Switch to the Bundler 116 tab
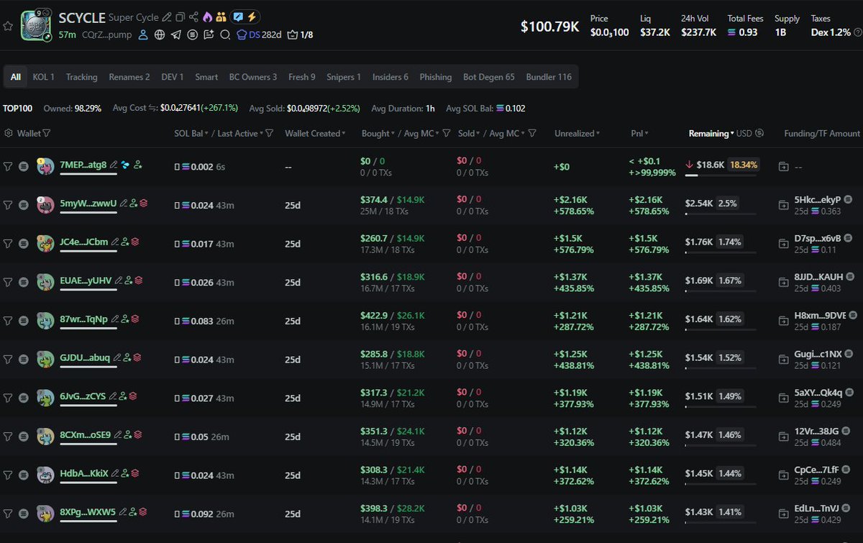 coord(549,77)
